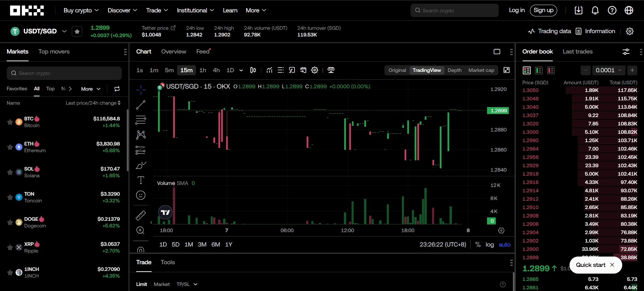Viewport: 644px width, 291px height.
Task: Expand the TP/SL order type dropdown
Action: (187, 284)
